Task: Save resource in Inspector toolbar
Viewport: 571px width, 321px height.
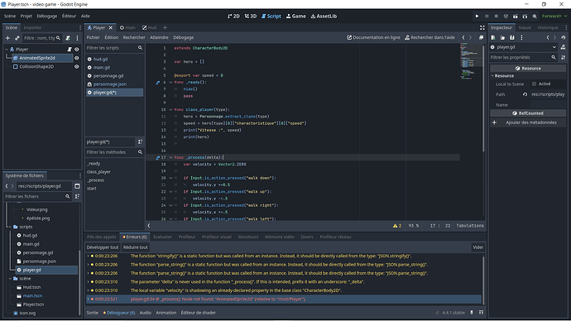Action: pyautogui.click(x=512, y=37)
